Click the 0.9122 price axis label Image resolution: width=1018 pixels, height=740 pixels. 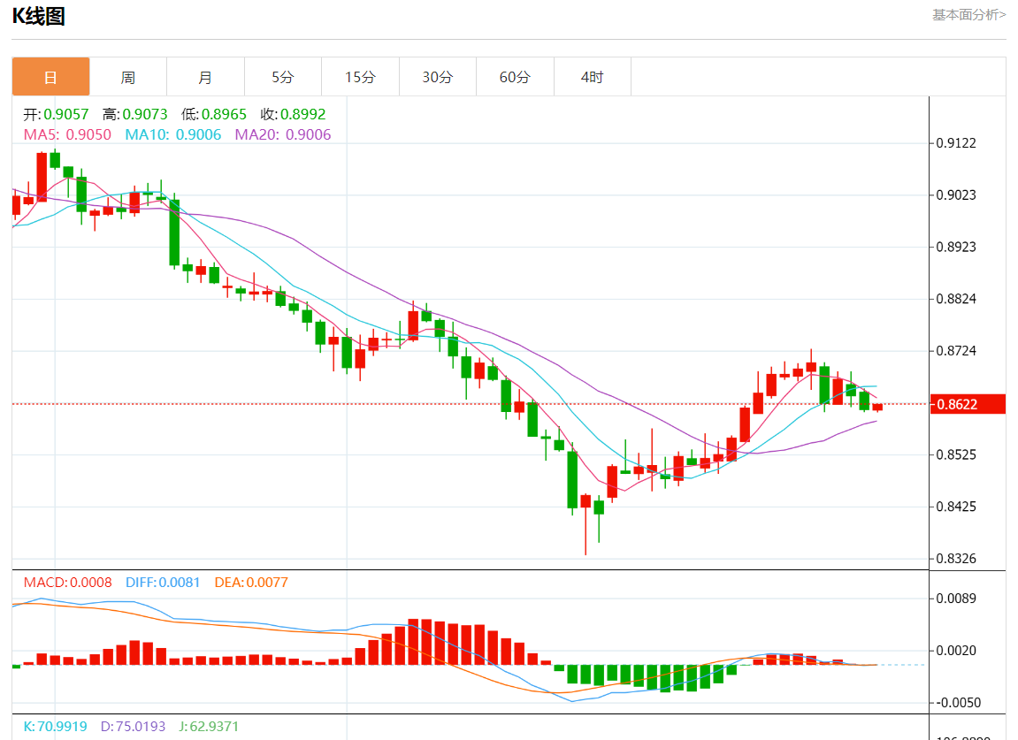[959, 143]
